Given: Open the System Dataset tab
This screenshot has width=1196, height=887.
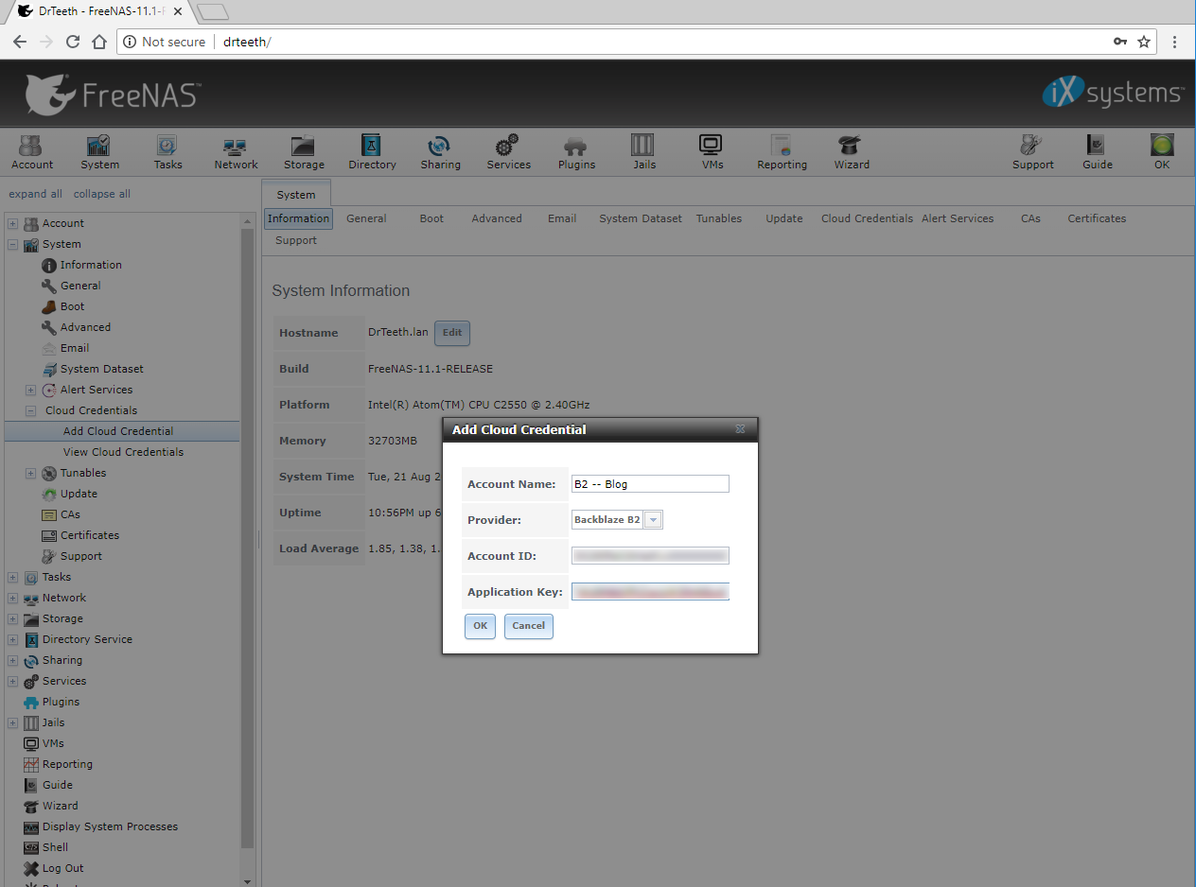Looking at the screenshot, I should (640, 218).
